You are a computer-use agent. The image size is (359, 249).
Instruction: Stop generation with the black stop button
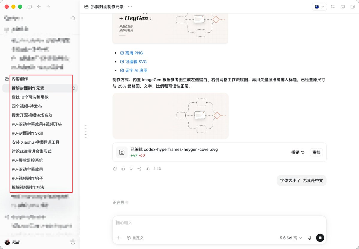320,238
